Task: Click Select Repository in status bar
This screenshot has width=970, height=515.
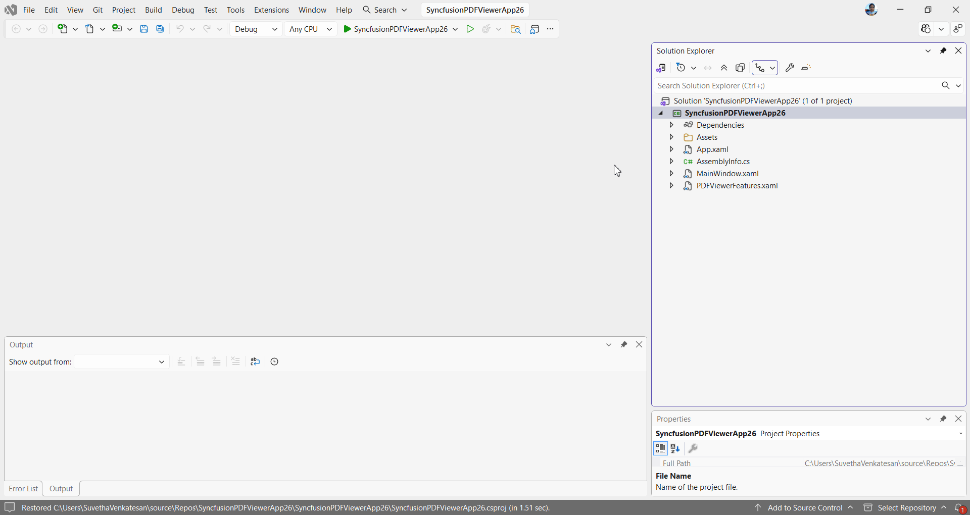Action: (x=908, y=507)
